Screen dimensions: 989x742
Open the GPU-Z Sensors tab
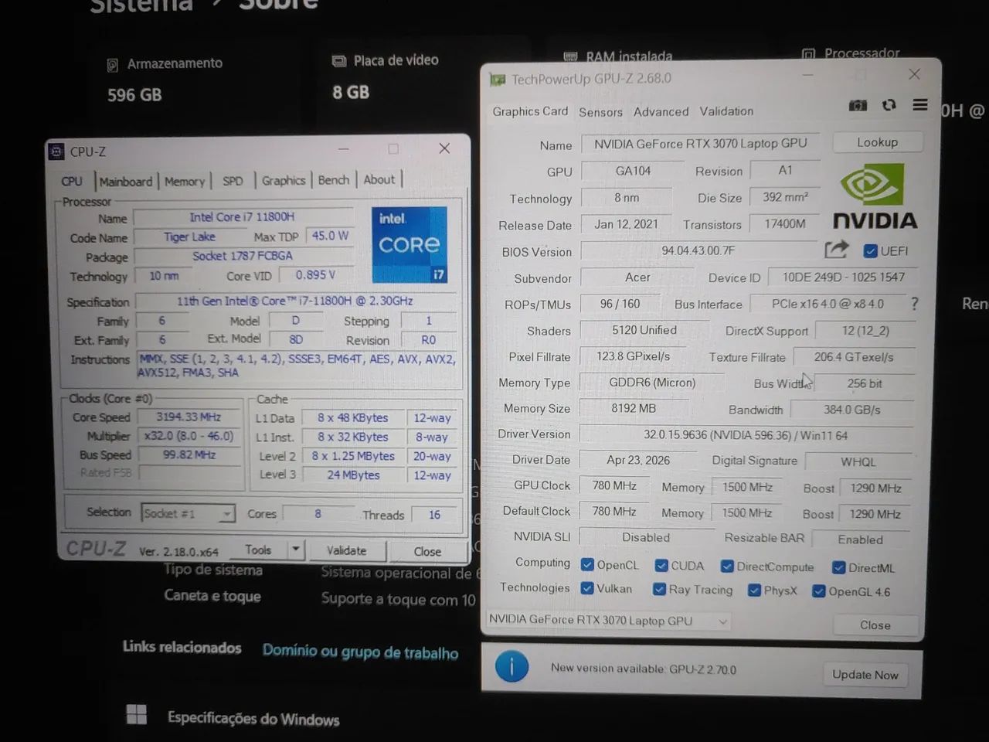[600, 112]
